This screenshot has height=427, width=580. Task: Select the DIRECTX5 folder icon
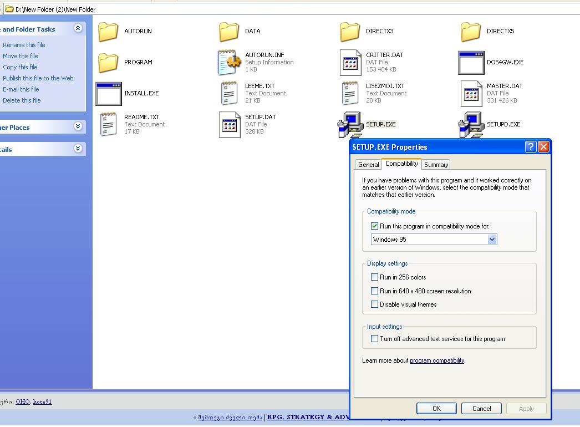471,32
